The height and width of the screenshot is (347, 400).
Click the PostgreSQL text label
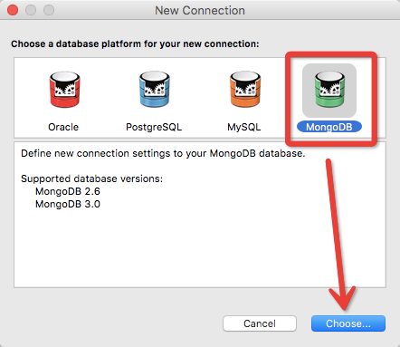tap(154, 127)
